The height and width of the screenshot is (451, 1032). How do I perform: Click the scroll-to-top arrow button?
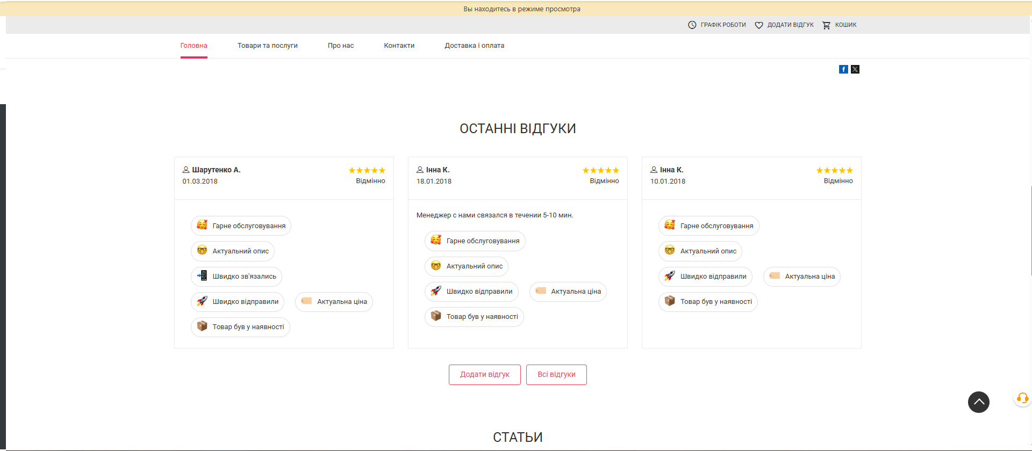point(978,402)
